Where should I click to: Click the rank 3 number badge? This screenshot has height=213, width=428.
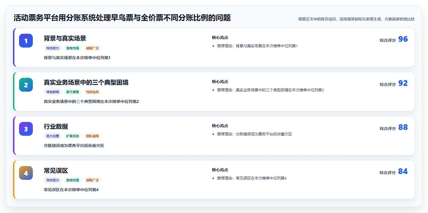pos(26,129)
